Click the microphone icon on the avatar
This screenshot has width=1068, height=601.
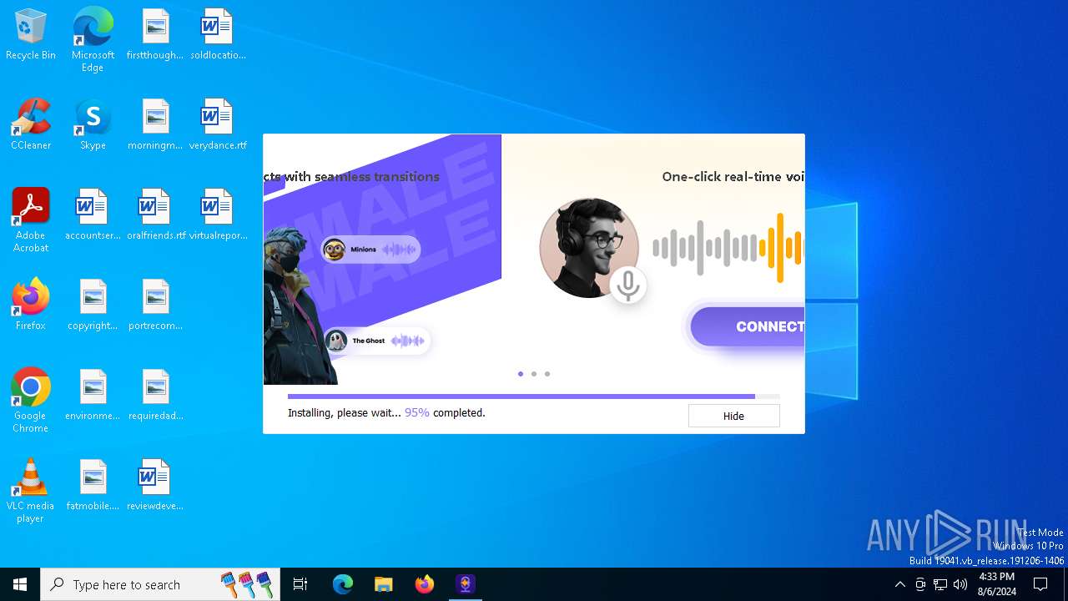[x=627, y=285]
